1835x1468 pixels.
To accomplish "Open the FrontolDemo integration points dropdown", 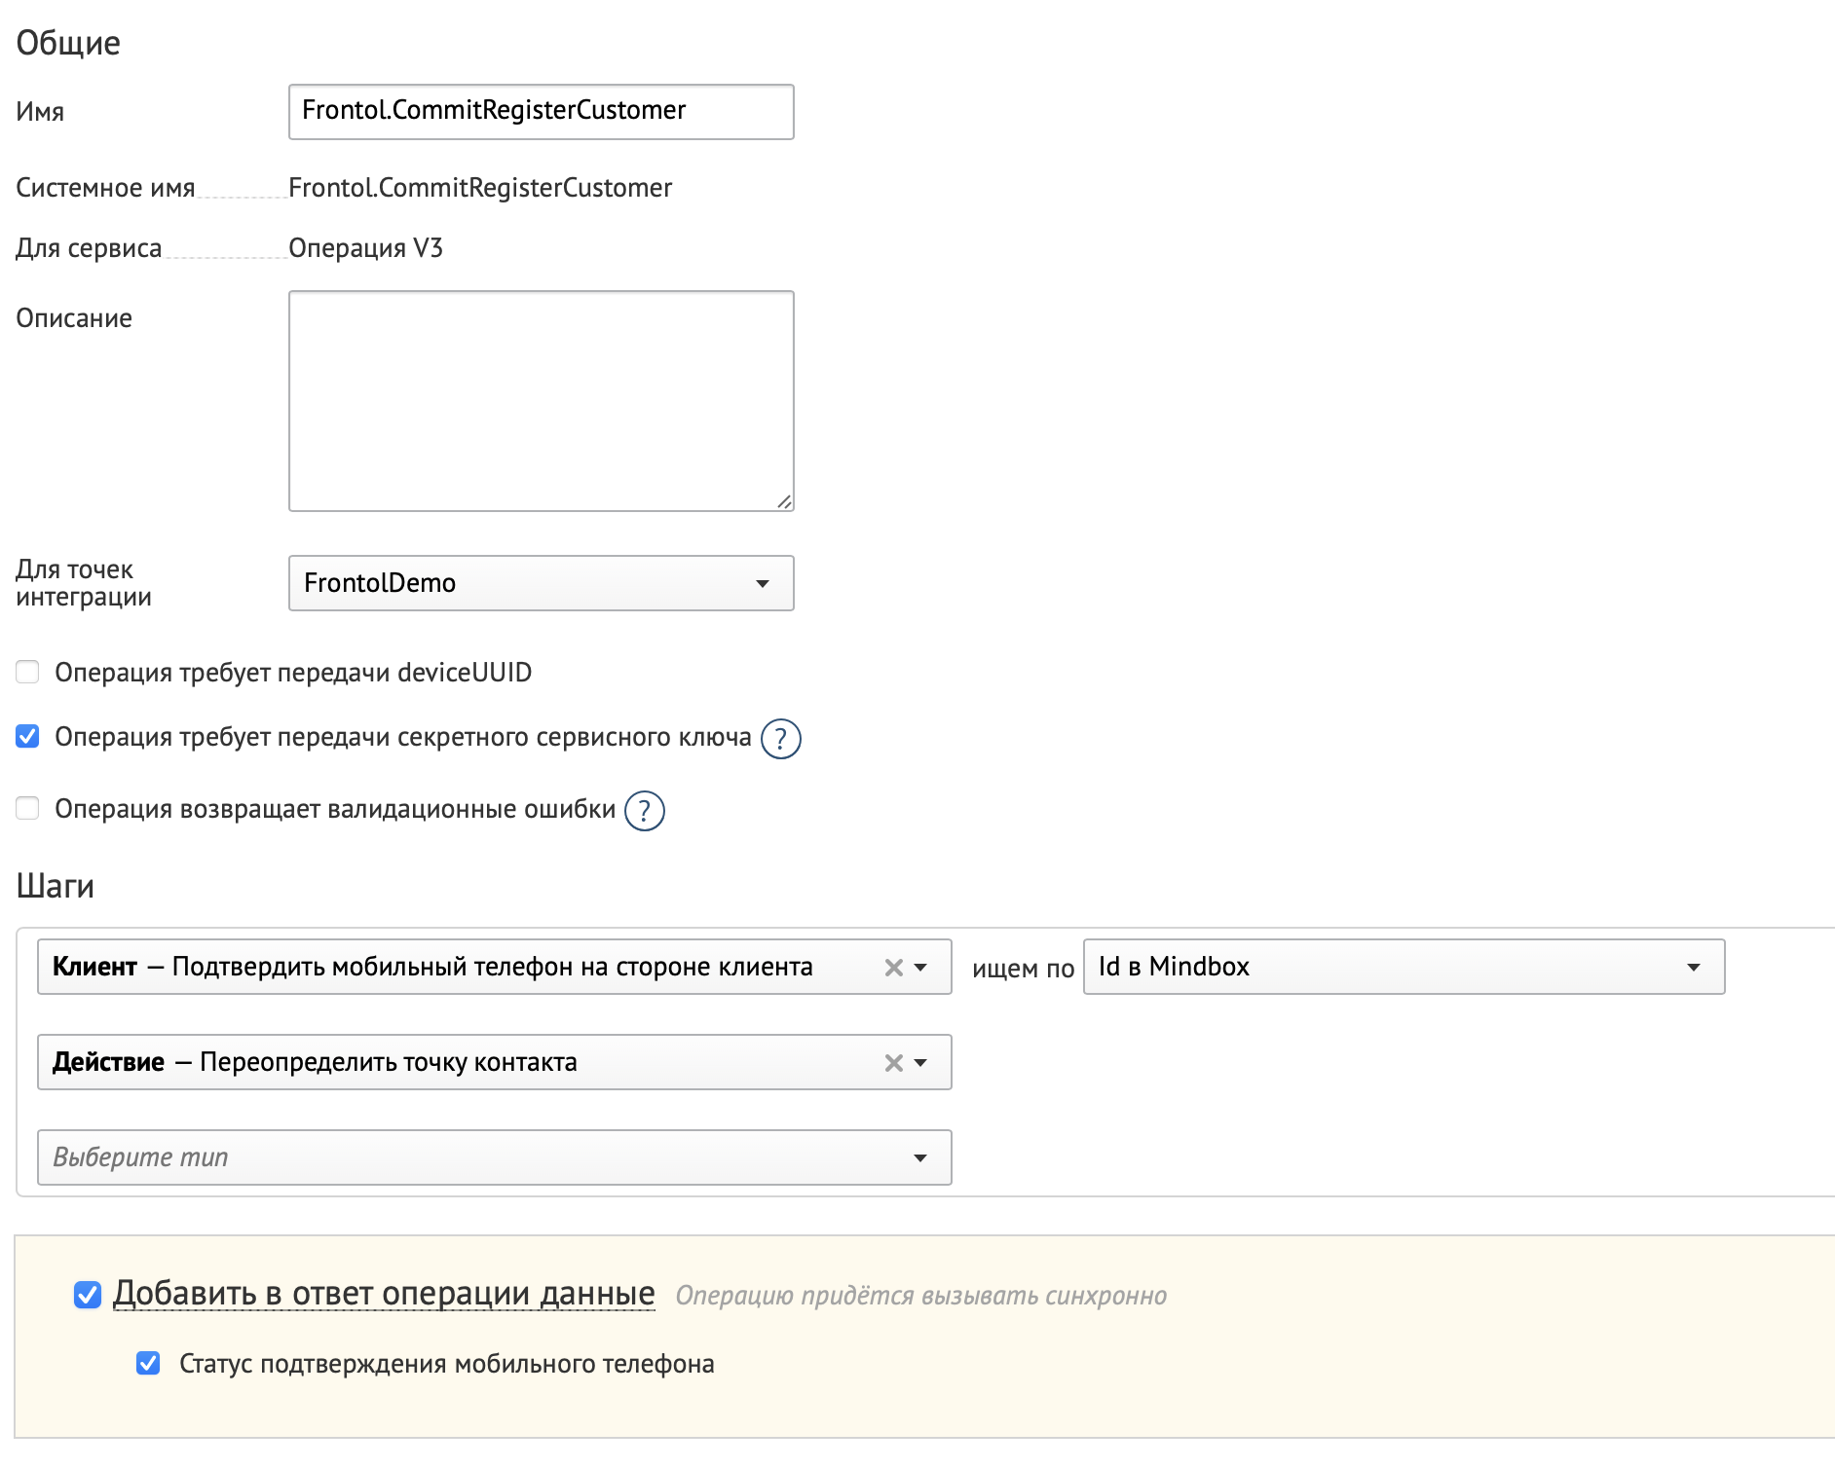I will coord(542,583).
